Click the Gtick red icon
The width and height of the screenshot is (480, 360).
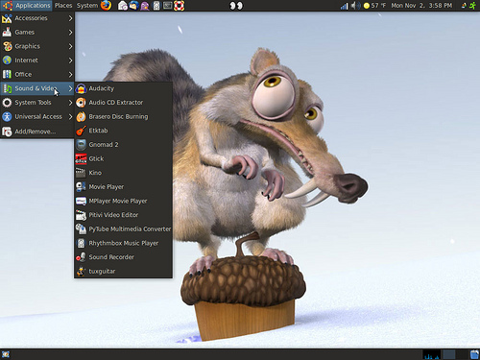[81, 158]
